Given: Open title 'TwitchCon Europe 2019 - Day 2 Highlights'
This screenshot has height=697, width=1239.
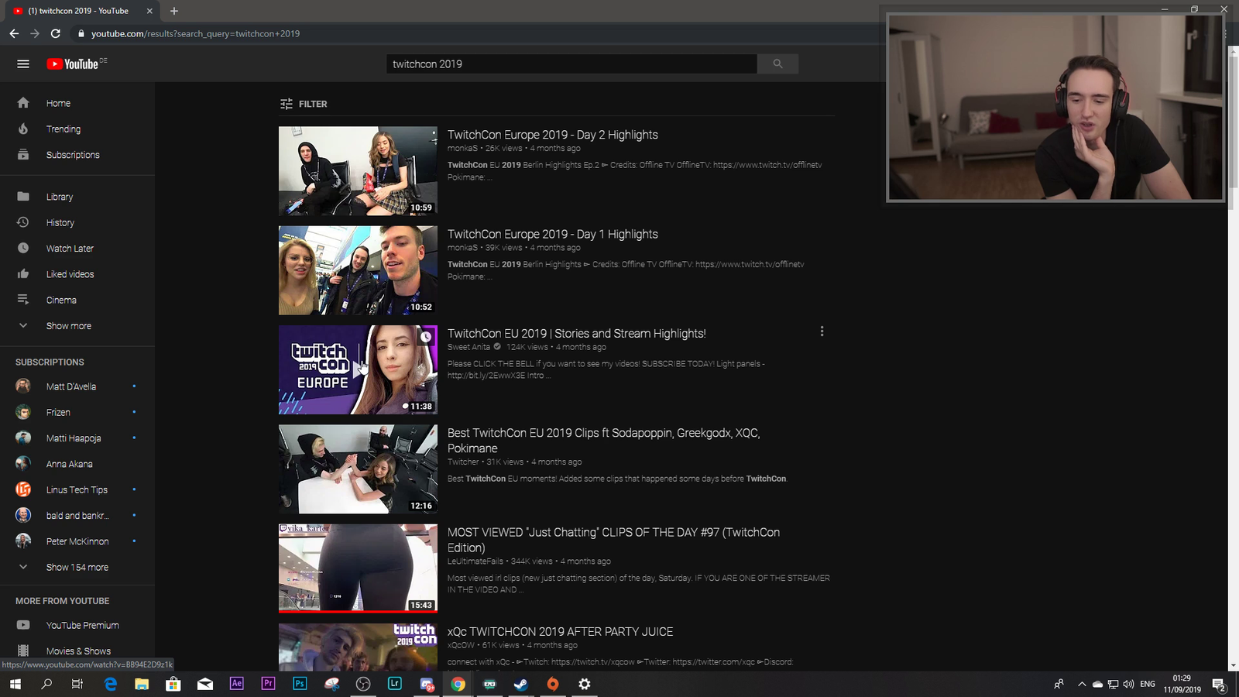Looking at the screenshot, I should (553, 135).
